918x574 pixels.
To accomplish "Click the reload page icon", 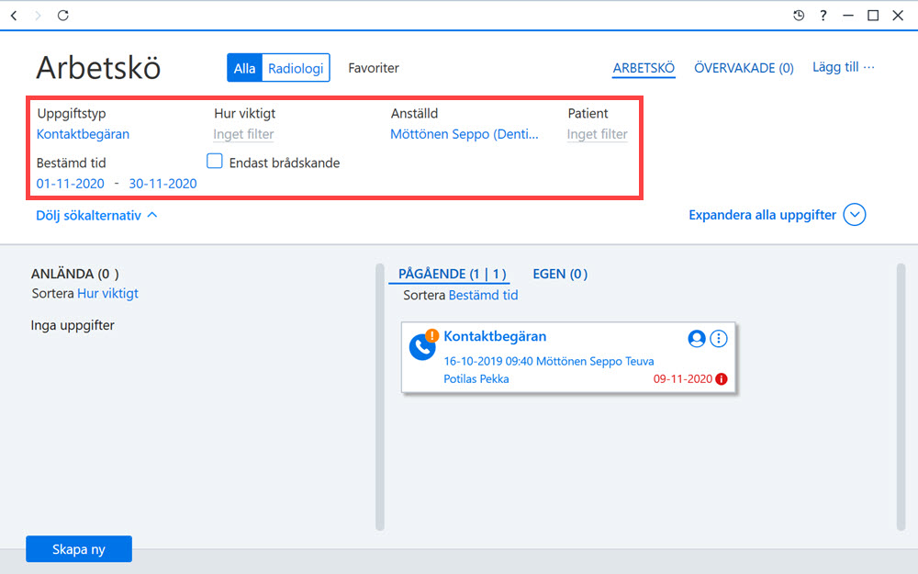I will tap(63, 16).
